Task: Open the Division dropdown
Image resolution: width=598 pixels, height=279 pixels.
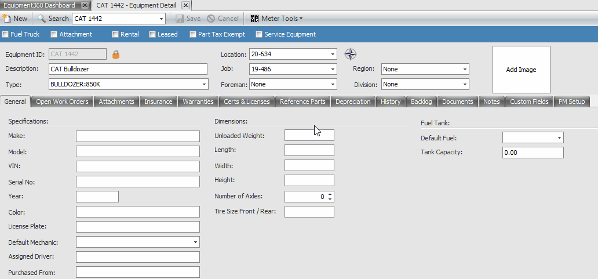Action: tap(465, 84)
